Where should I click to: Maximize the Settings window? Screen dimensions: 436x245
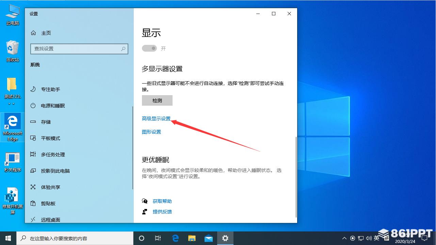click(x=274, y=14)
